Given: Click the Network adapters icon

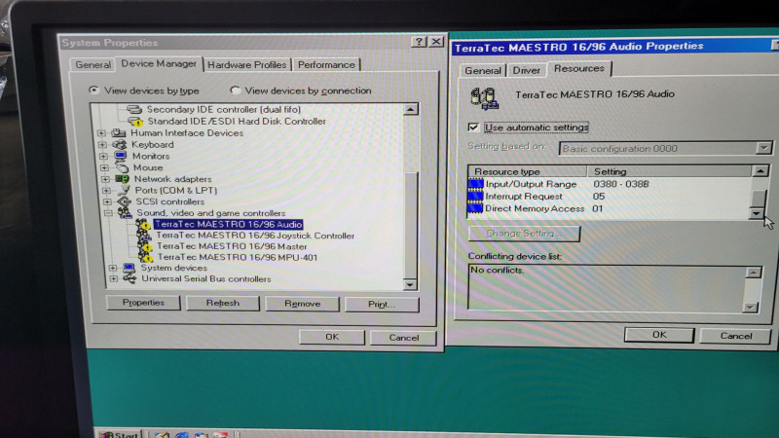Looking at the screenshot, I should click(x=123, y=179).
